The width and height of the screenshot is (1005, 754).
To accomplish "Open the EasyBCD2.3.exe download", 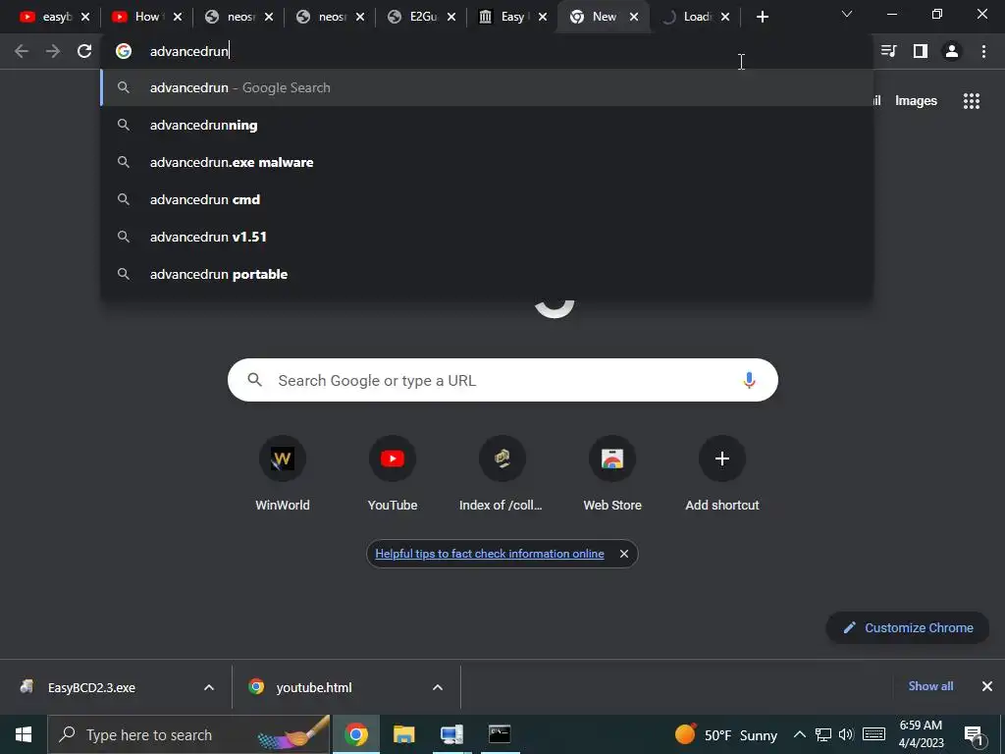I will (91, 687).
